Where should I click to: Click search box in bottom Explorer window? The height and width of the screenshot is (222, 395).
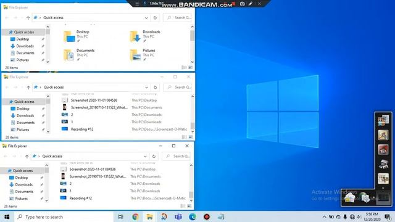point(177,156)
